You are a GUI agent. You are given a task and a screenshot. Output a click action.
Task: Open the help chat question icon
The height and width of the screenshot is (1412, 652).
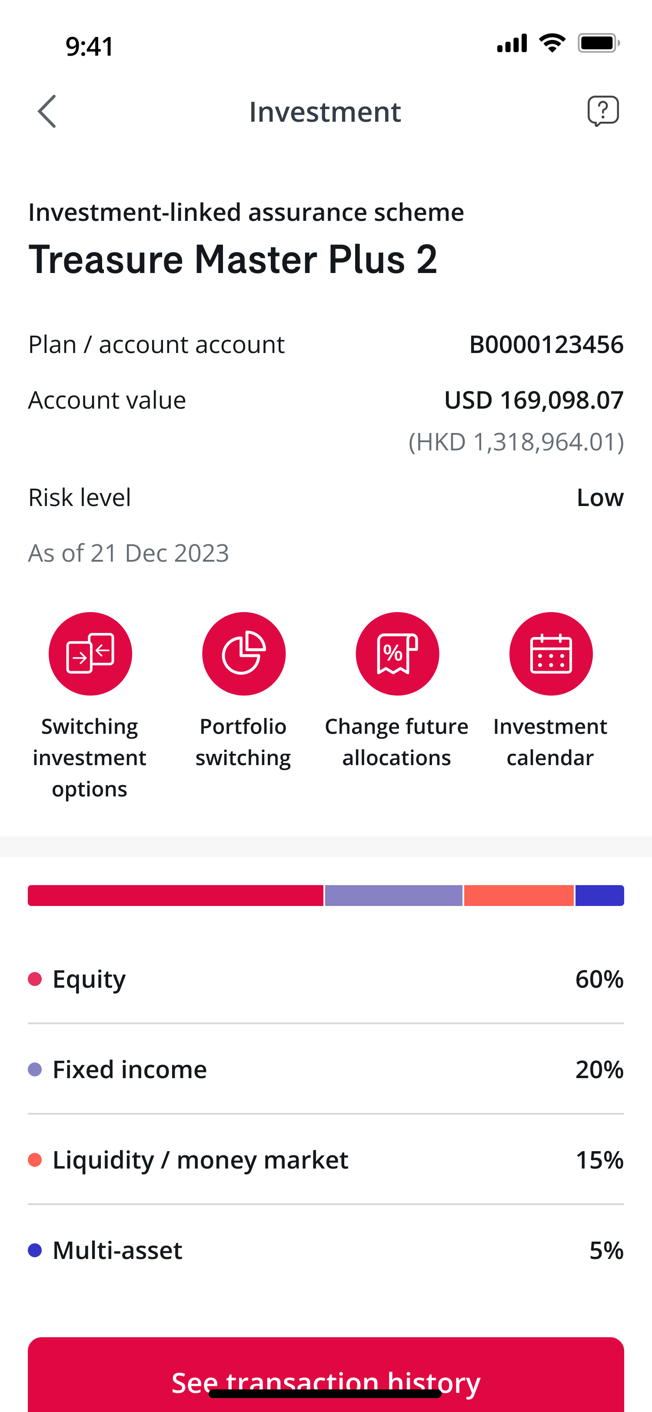pyautogui.click(x=603, y=111)
